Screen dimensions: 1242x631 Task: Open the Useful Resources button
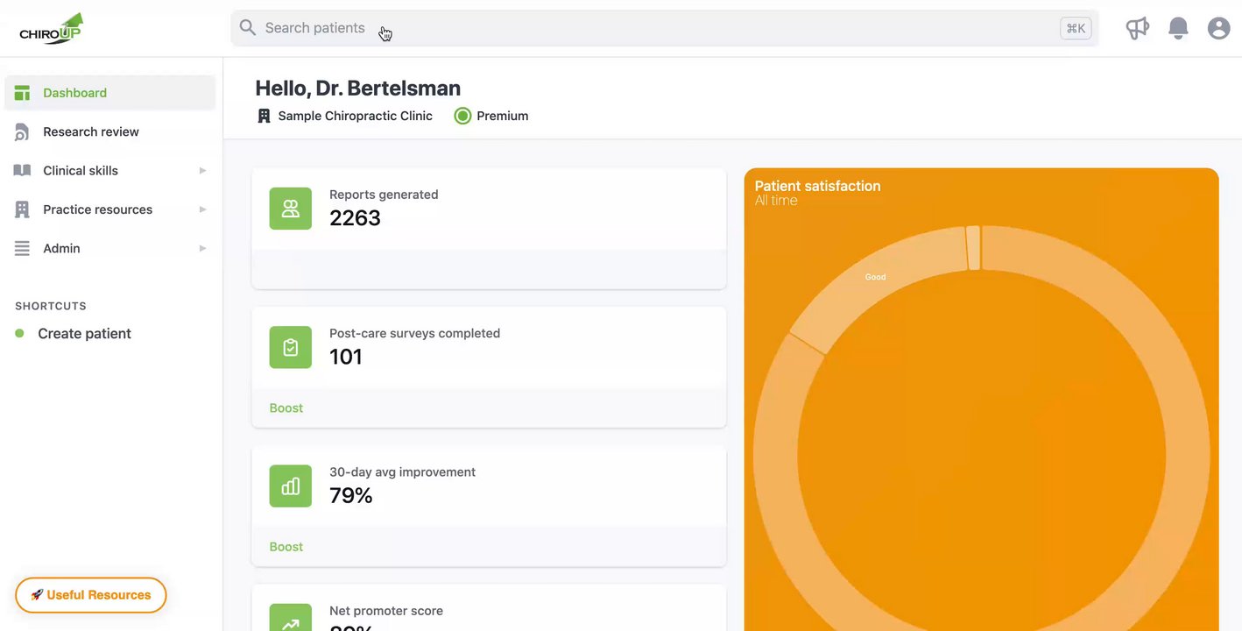(91, 595)
